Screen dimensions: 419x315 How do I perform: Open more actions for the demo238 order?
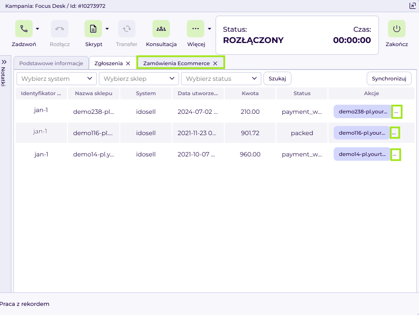tap(396, 112)
